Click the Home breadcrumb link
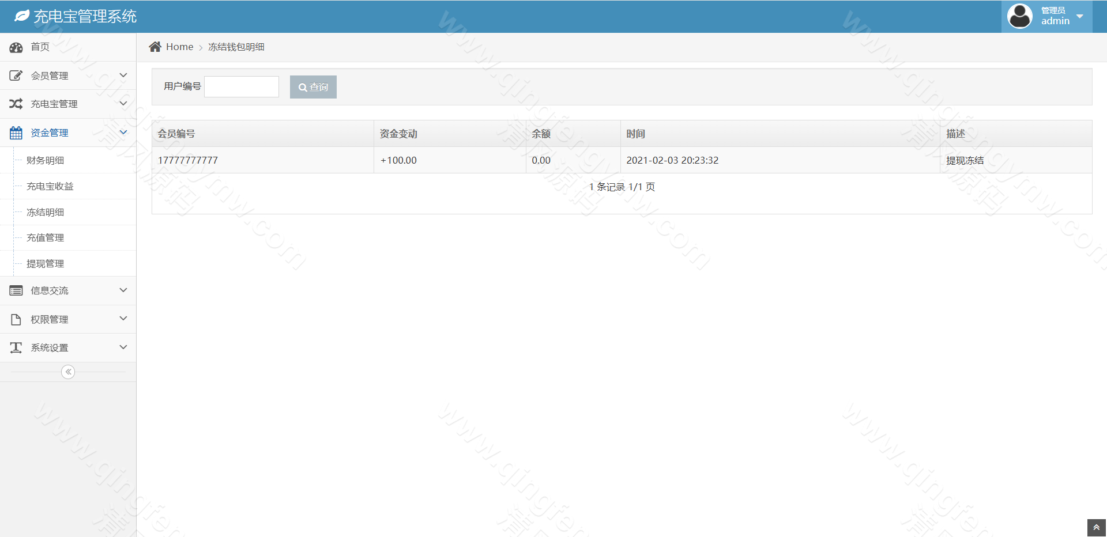 pos(179,47)
